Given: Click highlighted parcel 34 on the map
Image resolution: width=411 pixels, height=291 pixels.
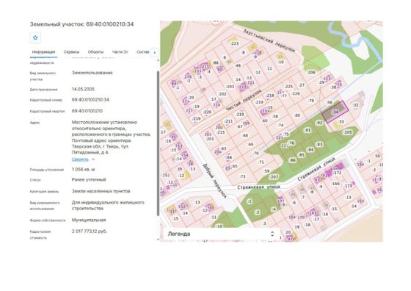Looking at the screenshot, I should coord(335,112).
